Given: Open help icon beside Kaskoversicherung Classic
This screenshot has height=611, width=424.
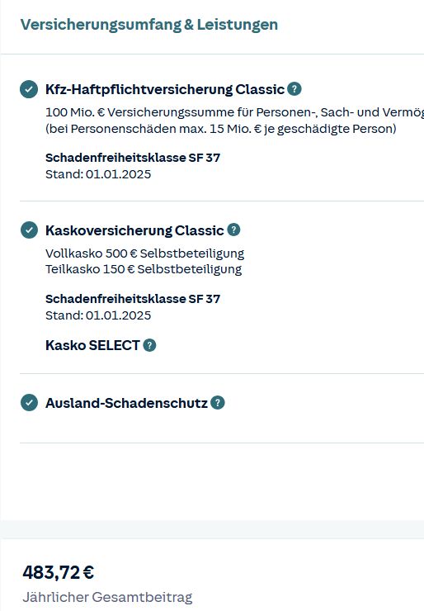Looking at the screenshot, I should [233, 230].
